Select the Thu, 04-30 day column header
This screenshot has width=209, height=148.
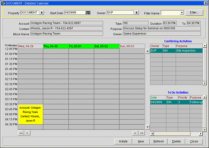coord(55,46)
